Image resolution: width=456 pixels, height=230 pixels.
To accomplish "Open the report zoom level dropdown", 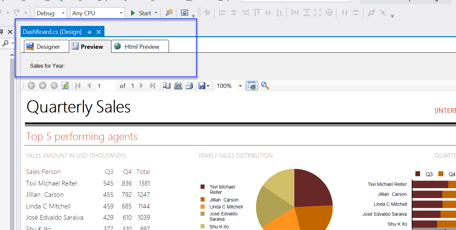I will pos(240,86).
